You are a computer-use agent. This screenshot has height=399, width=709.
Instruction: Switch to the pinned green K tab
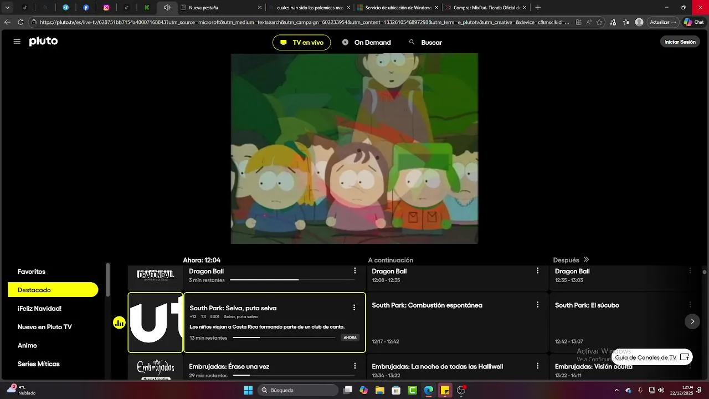coord(147,8)
